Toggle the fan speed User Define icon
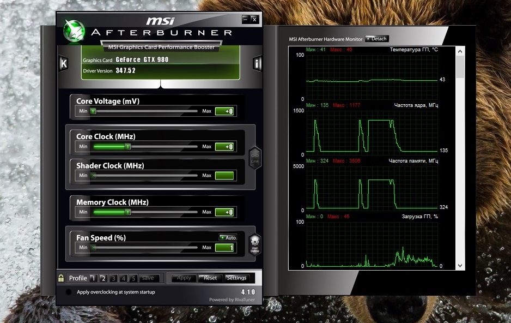This screenshot has width=511, height=323. (255, 244)
